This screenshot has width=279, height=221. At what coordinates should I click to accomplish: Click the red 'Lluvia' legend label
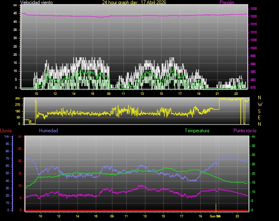[6, 131]
